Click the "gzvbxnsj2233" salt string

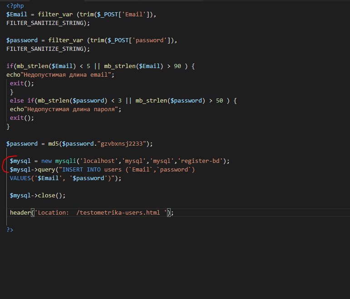[x=122, y=144]
